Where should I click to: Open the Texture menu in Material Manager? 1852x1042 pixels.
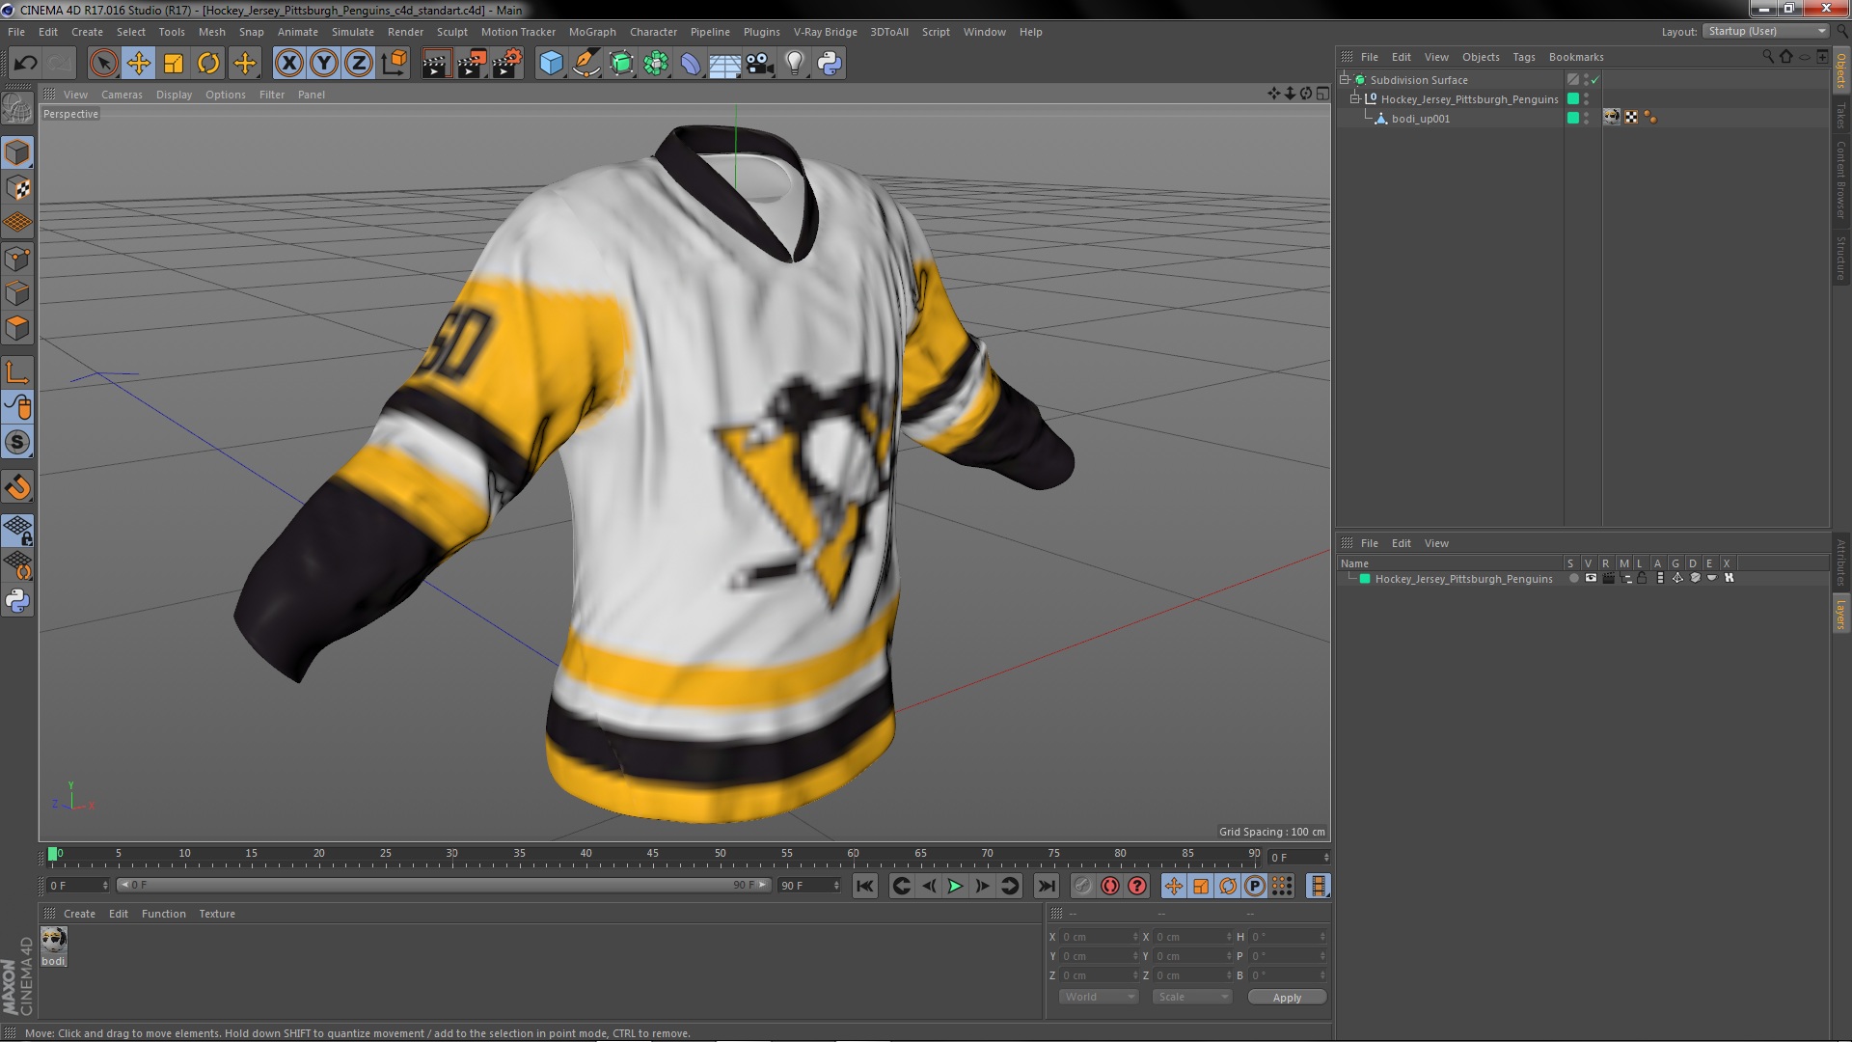tap(217, 914)
